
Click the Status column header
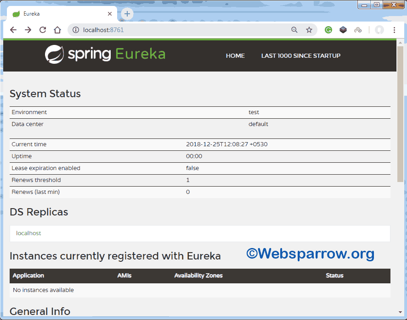pos(334,276)
